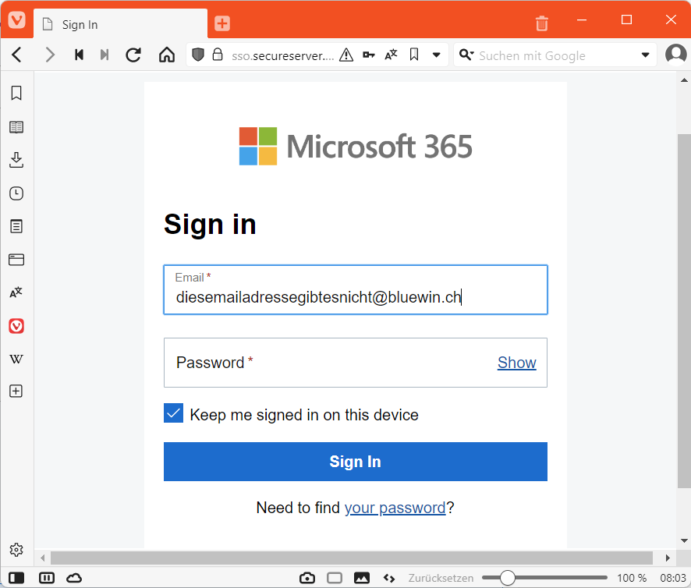
Task: Click Show to reveal password
Action: (516, 363)
